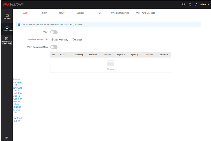This screenshot has width=211, height=141.
Task: Click the SSID column header
Action: click(62, 55)
